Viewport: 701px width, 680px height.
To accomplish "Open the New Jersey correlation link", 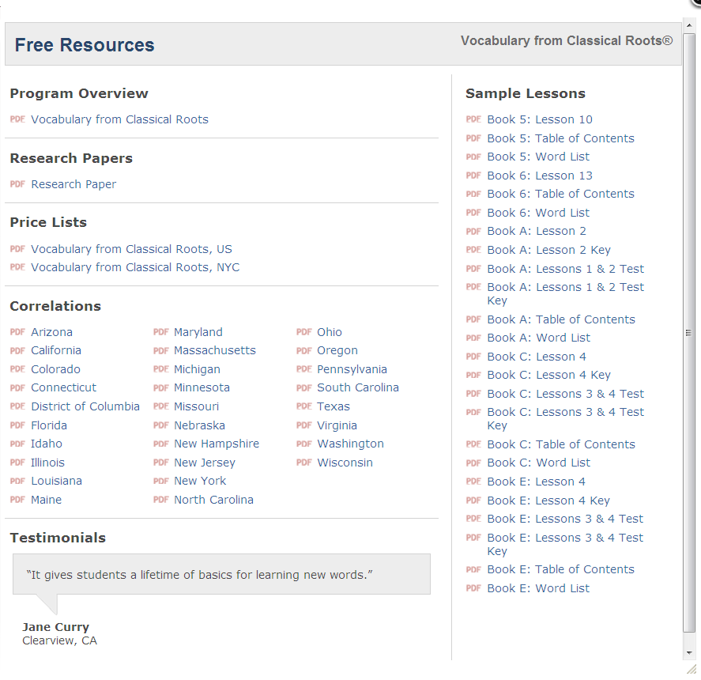I will point(205,463).
